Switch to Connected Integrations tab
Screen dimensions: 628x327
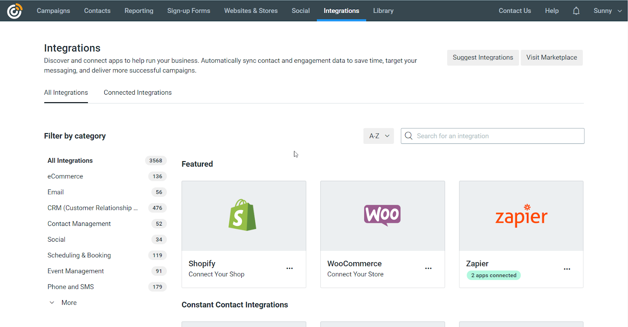click(x=138, y=93)
